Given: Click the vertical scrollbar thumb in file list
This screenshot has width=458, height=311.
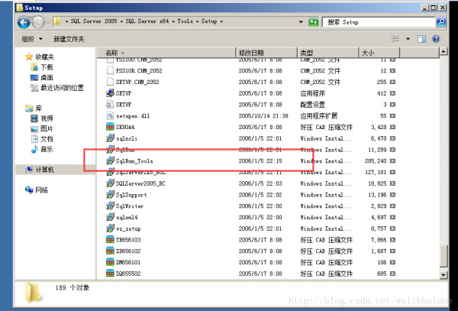Looking at the screenshot, I should pos(443,256).
